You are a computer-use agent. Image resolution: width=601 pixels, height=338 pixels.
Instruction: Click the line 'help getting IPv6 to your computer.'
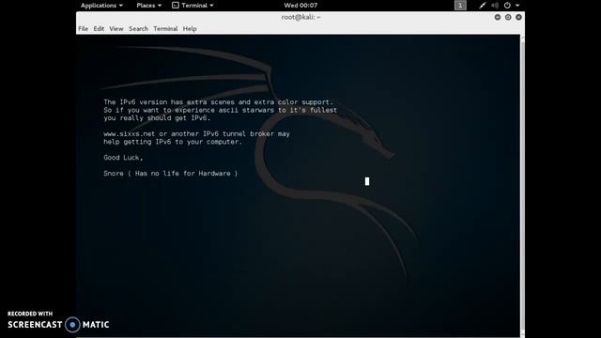click(x=173, y=142)
